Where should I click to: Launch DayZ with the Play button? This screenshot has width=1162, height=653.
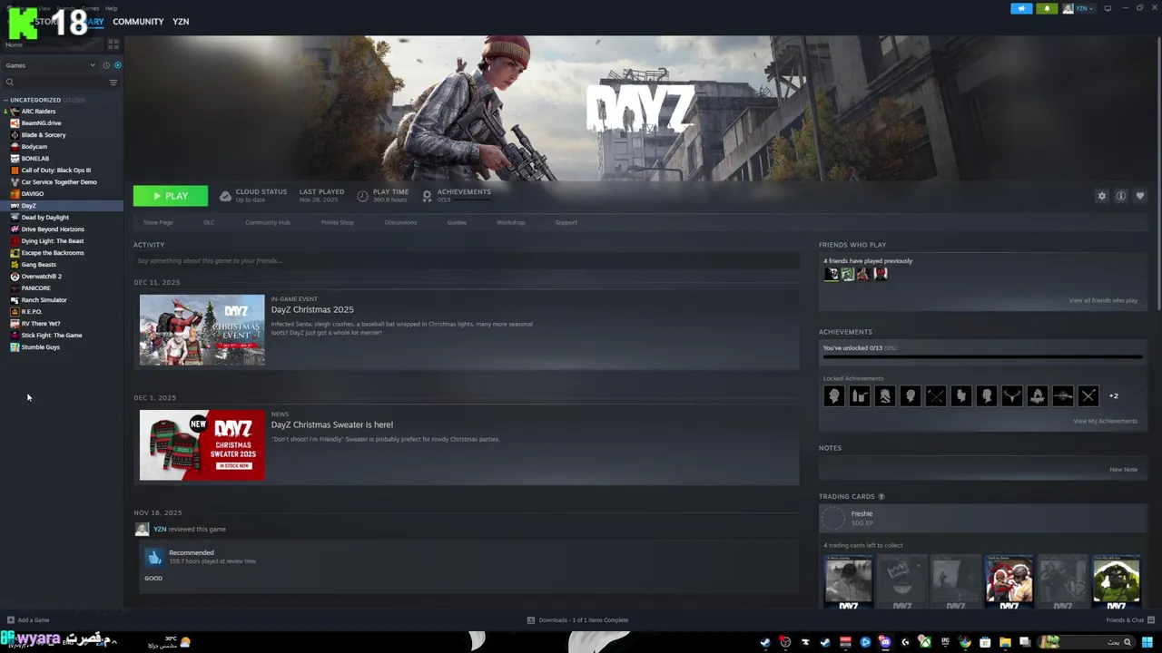(x=171, y=196)
